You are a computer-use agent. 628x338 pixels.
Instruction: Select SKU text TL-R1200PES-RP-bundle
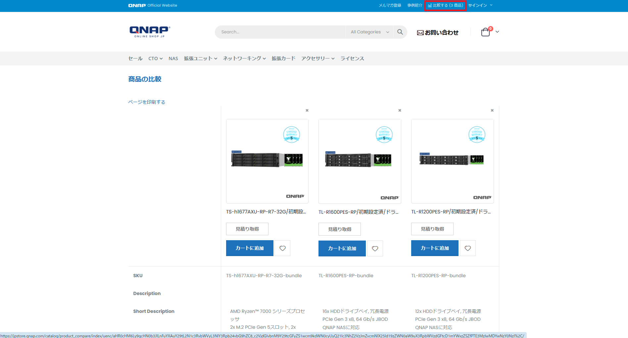tap(438, 276)
